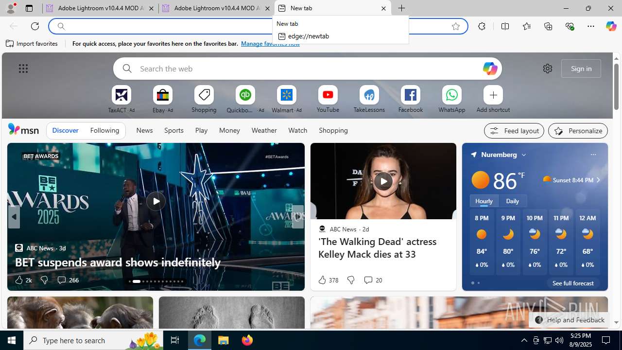
Task: Click Manage favorites now link
Action: (270, 44)
